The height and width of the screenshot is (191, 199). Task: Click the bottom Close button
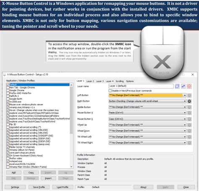pyautogui.click(x=186, y=187)
